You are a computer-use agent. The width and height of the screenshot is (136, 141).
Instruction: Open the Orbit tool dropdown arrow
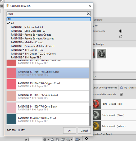(48, 140)
